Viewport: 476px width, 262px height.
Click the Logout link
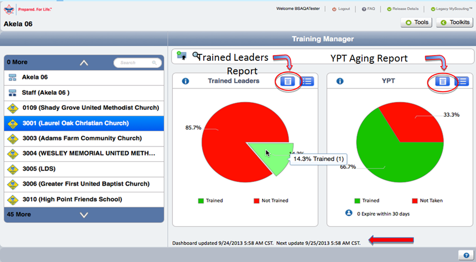(341, 9)
